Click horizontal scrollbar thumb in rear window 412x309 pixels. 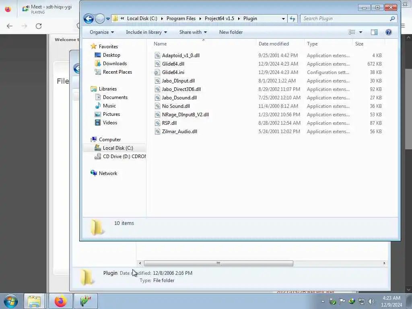pos(218,263)
